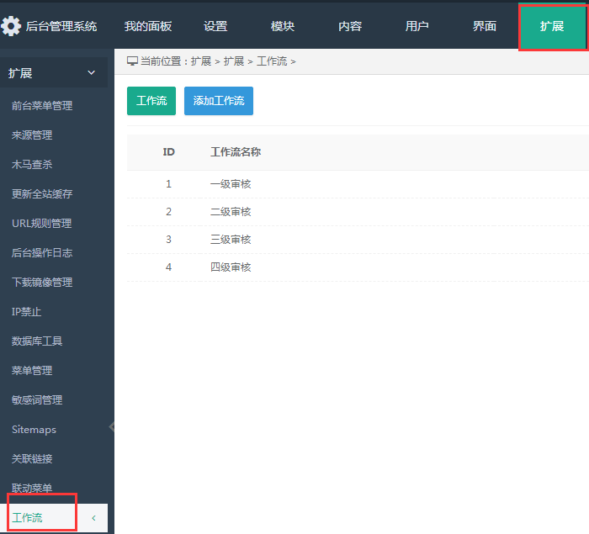Open 后台操作日志 in the sidebar
The image size is (589, 534).
[x=42, y=253]
